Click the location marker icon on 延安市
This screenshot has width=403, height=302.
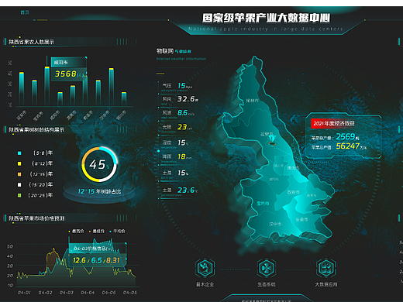click(271, 139)
